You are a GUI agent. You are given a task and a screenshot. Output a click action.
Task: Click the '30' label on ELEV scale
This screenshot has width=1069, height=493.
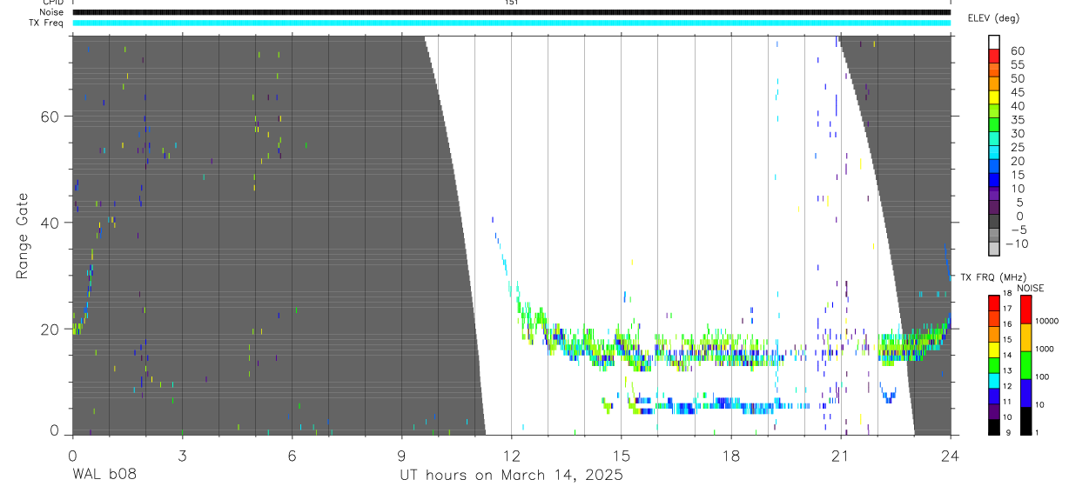pyautogui.click(x=1018, y=133)
